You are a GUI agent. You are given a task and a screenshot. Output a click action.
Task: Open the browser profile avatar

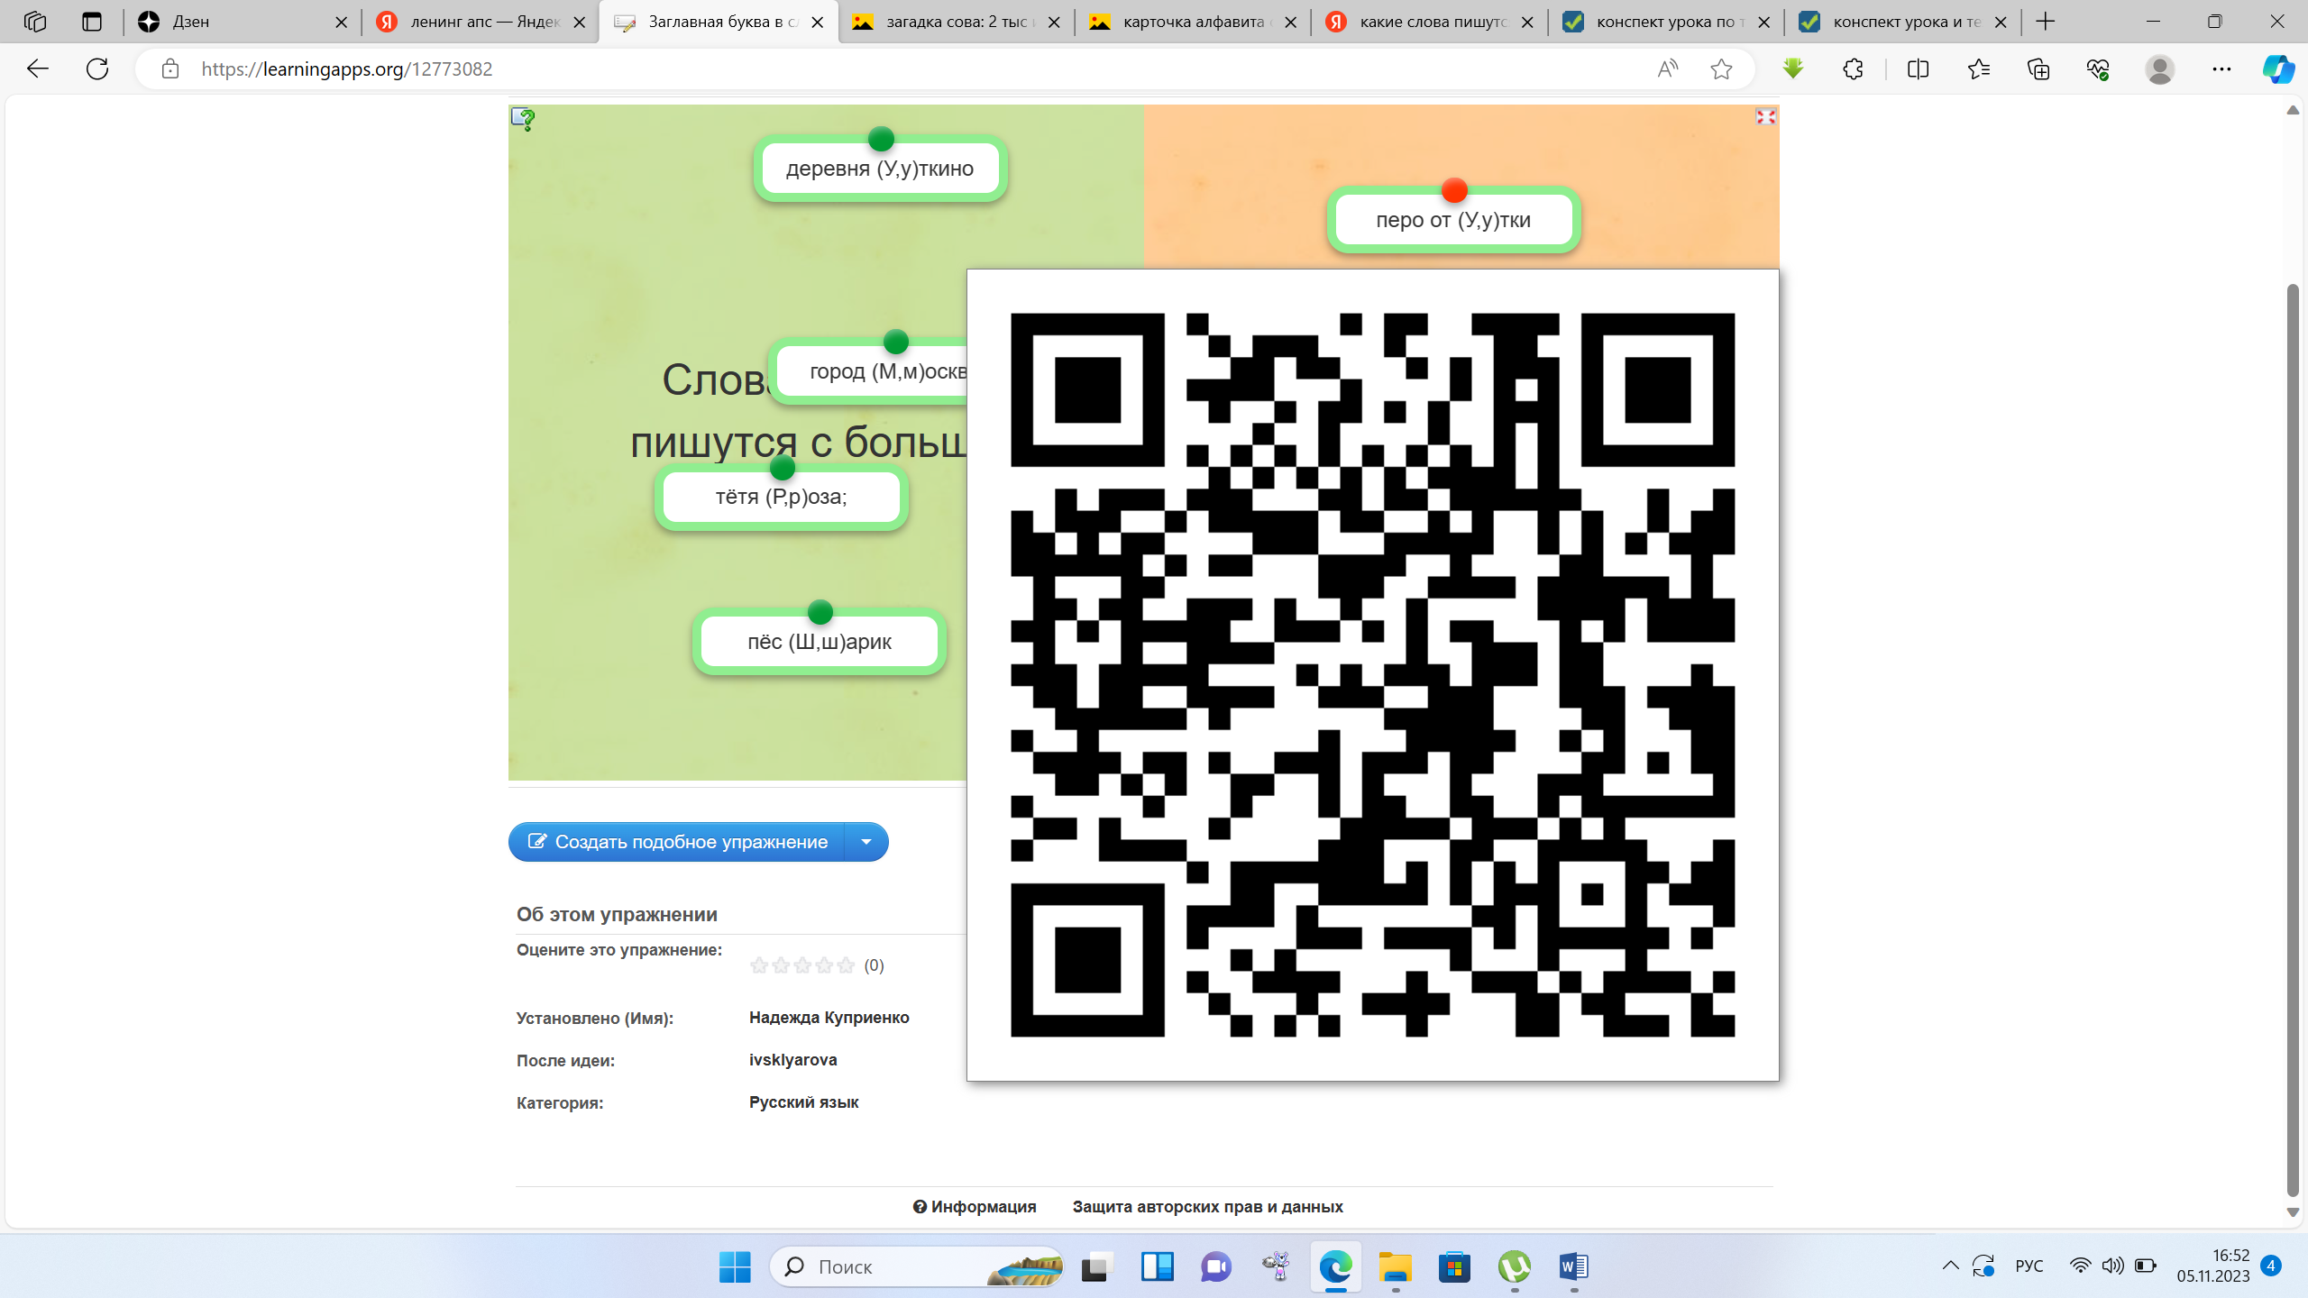2159,69
